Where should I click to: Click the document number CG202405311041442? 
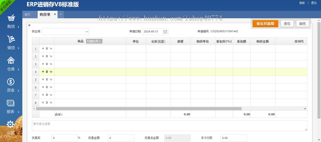(224, 31)
